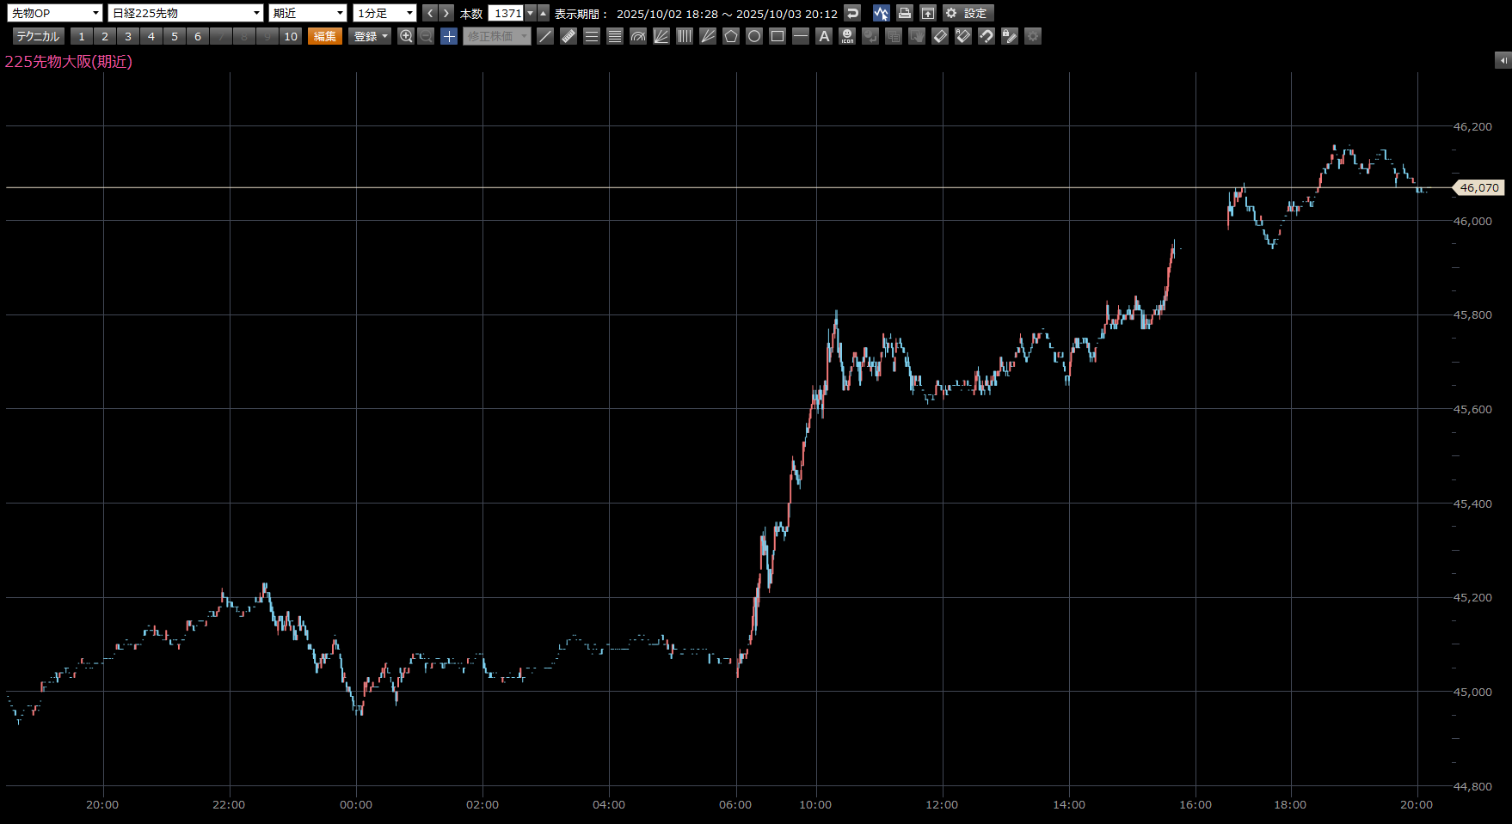Expand the 1分足 timeframe dropdown
This screenshot has height=824, width=1512.
(384, 13)
